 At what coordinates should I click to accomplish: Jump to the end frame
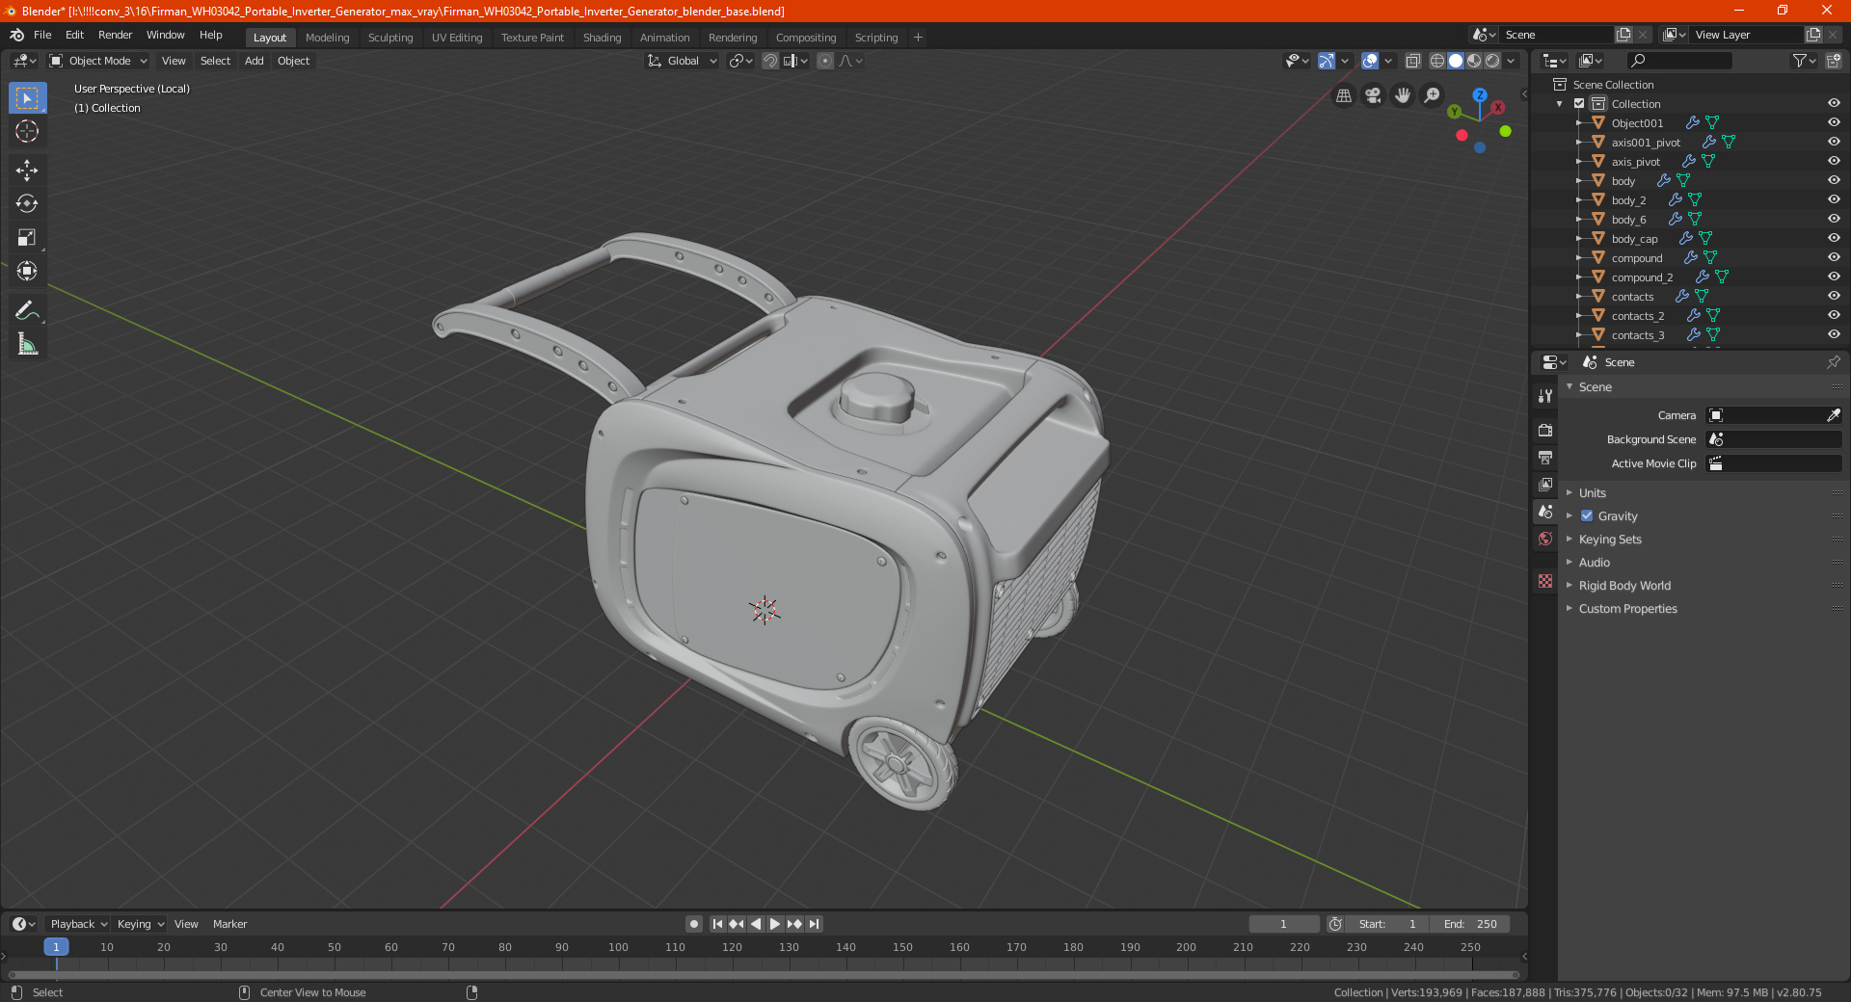point(815,924)
